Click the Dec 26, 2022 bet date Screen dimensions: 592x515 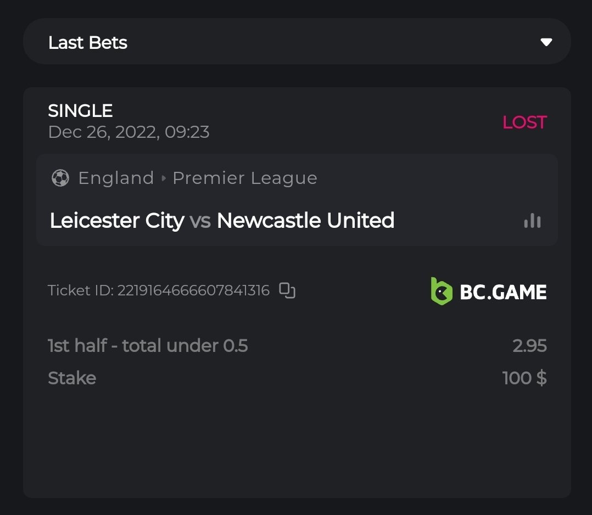point(129,132)
